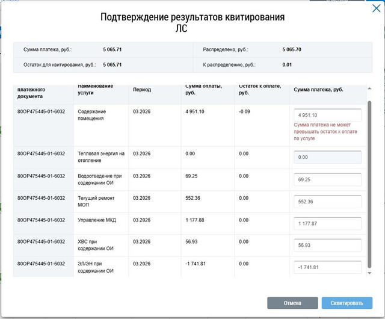Click disabled 0.00 field for Тепловая энергия

[327, 157]
